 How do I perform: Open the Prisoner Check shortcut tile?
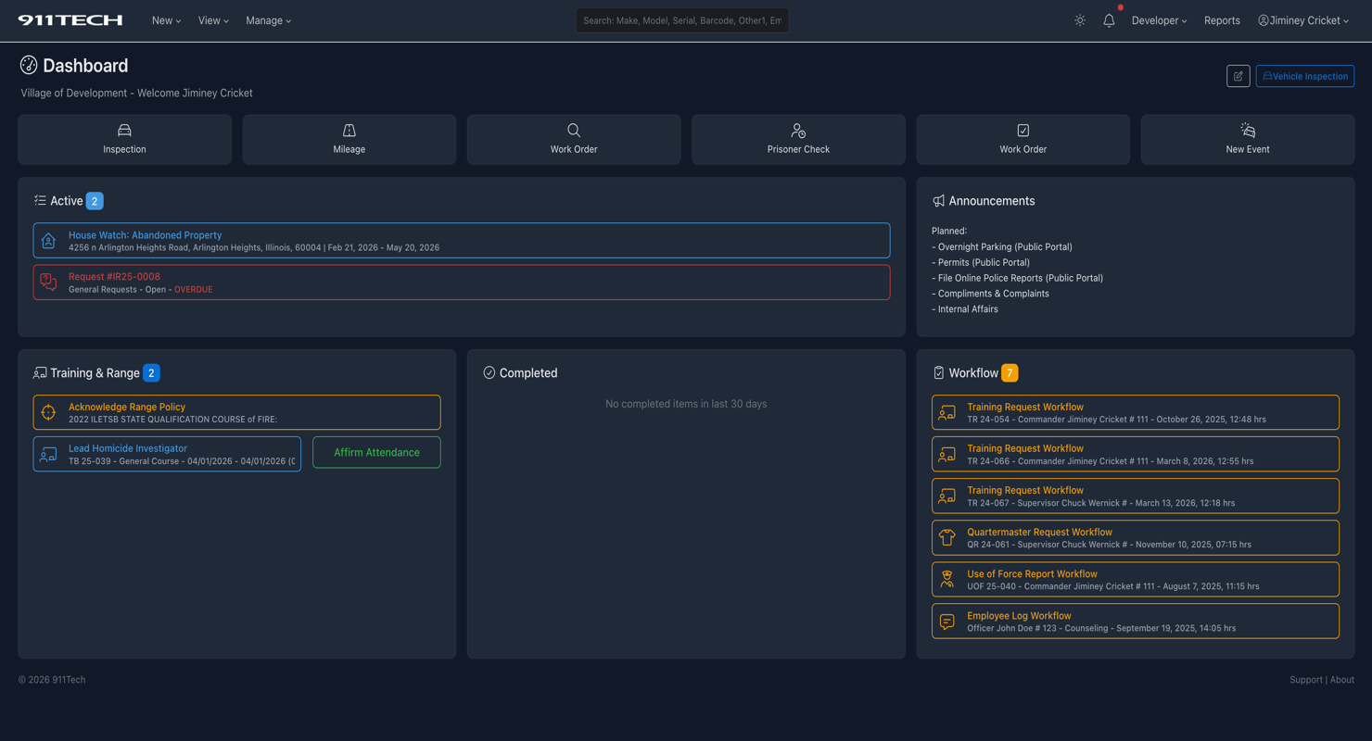point(798,139)
